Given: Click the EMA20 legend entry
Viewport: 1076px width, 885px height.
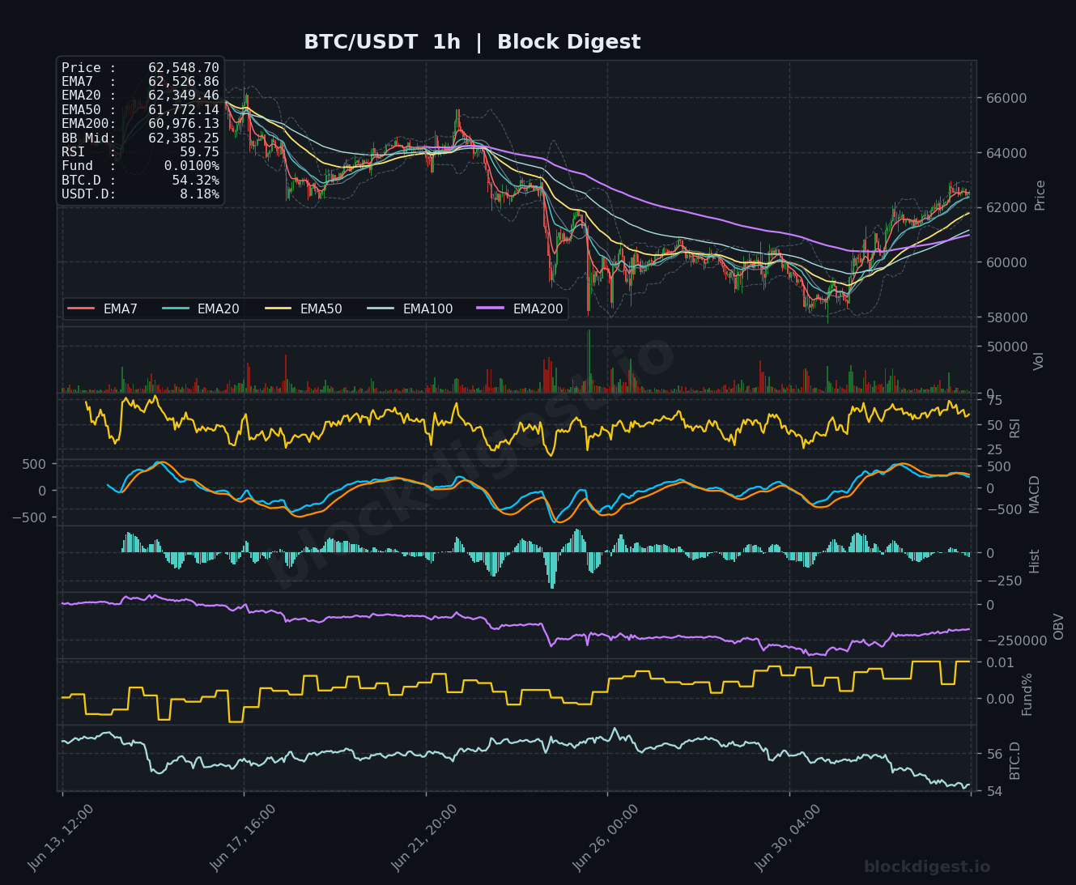Looking at the screenshot, I should [x=201, y=309].
